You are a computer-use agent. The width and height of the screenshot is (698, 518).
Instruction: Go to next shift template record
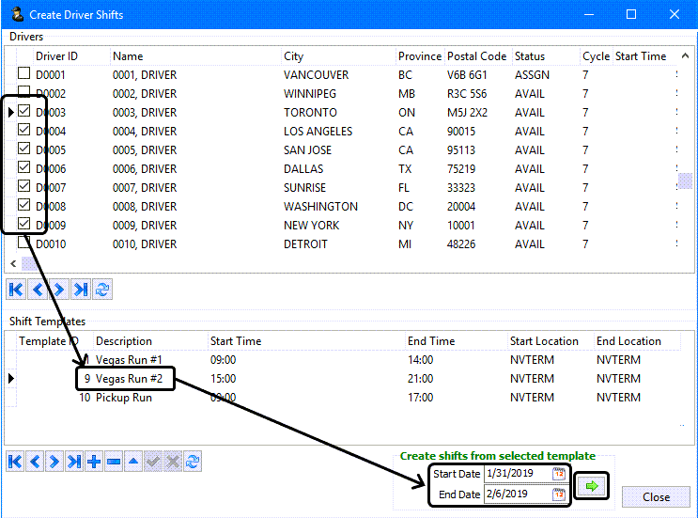(x=54, y=462)
